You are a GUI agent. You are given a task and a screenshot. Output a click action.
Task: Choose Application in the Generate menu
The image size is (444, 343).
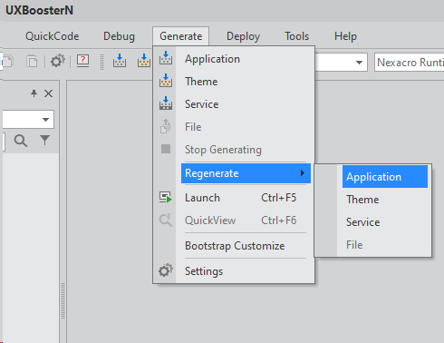(234, 59)
